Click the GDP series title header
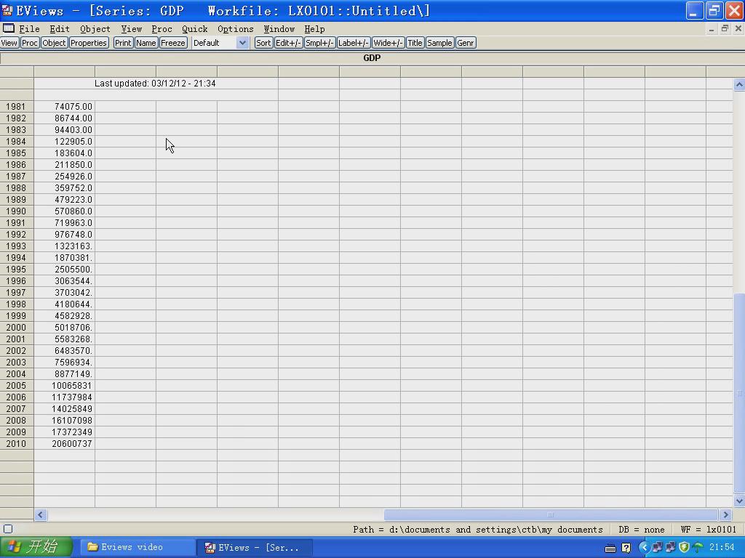745x558 pixels. 372,58
